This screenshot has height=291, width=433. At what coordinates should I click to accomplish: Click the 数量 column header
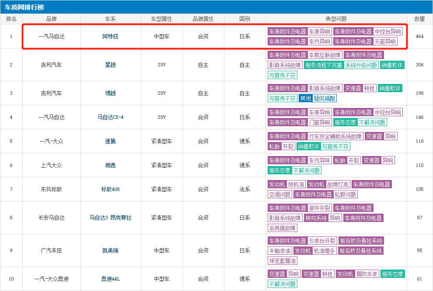(x=419, y=19)
